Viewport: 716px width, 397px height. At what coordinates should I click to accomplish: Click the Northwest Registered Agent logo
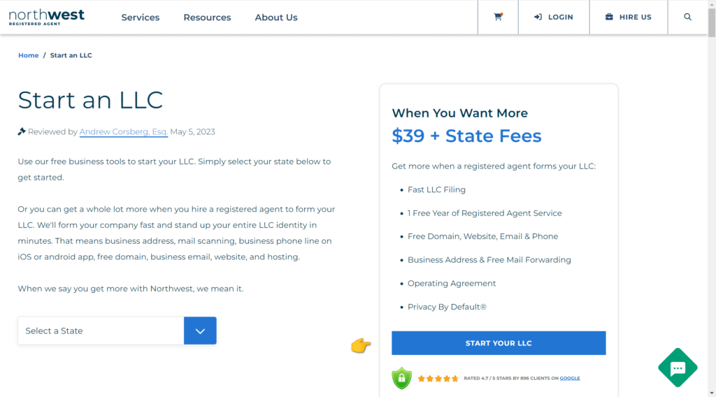[x=47, y=17]
